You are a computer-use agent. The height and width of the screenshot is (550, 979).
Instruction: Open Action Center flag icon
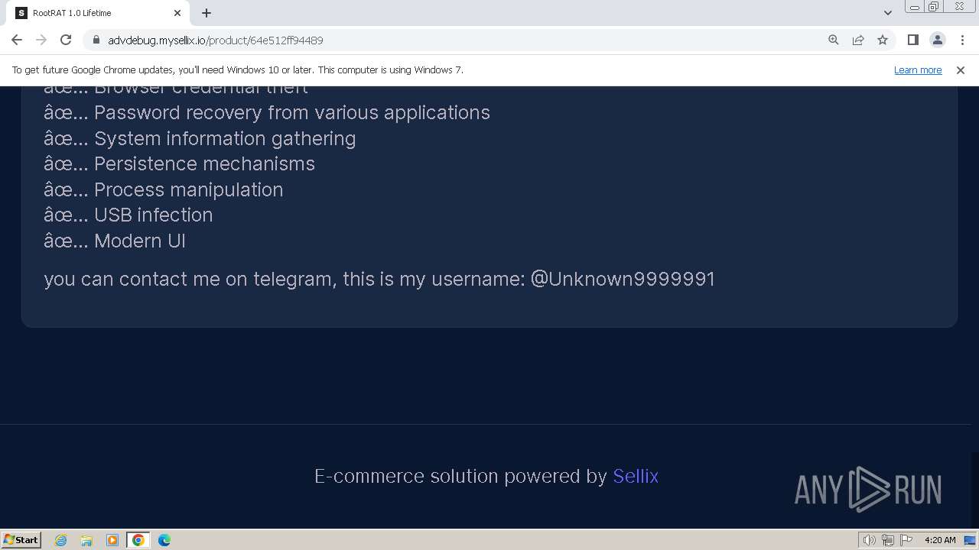coord(906,540)
